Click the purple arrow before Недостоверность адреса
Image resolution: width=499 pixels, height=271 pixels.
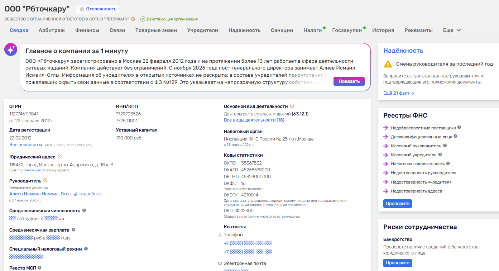[386, 191]
